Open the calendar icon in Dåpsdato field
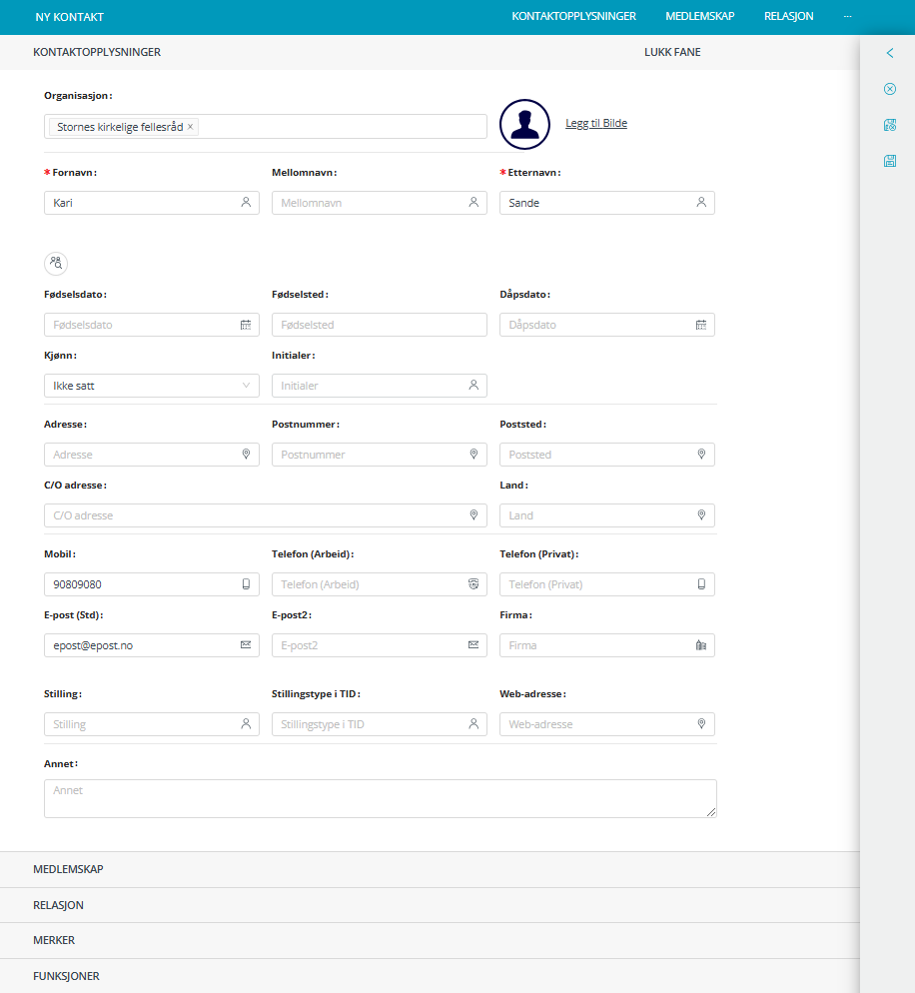This screenshot has width=915, height=993. pyautogui.click(x=701, y=325)
